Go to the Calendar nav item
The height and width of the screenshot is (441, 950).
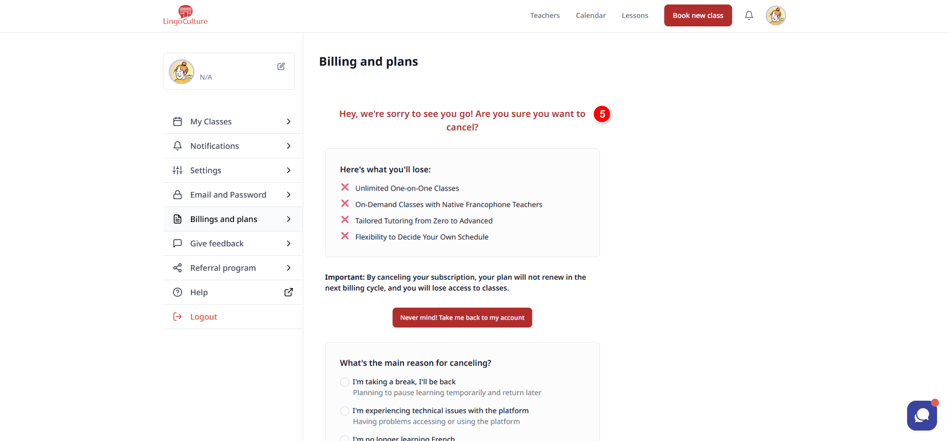pyautogui.click(x=590, y=15)
